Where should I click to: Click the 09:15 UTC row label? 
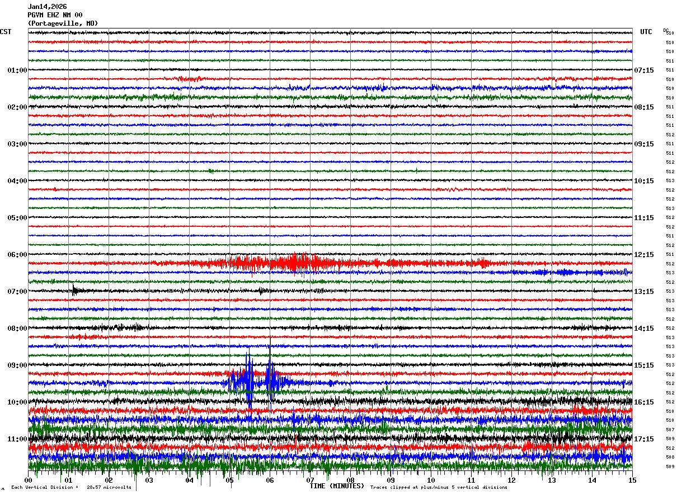(644, 144)
